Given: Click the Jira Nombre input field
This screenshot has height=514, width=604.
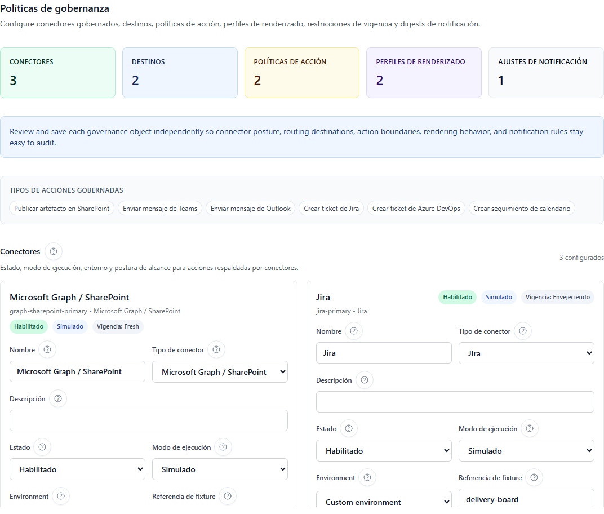Looking at the screenshot, I should pos(384,353).
